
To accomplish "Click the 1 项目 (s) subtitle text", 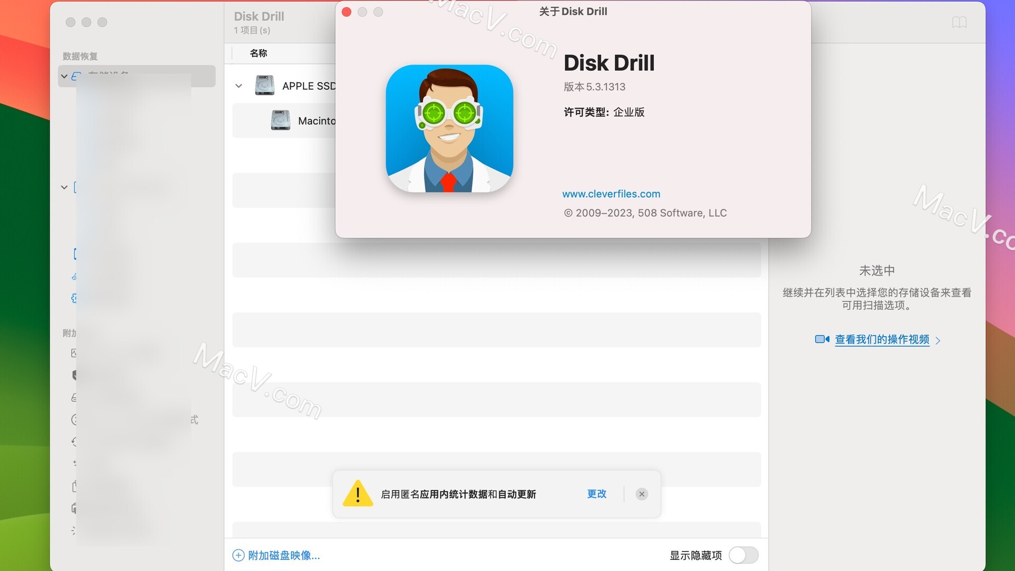I will click(252, 30).
